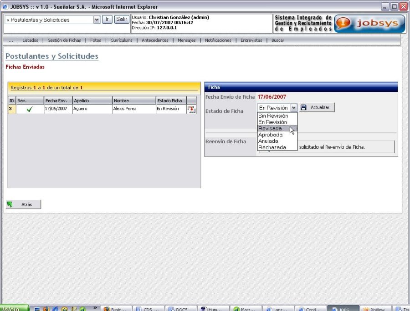Click the record action icon in the Alexis Perez row
The image size is (410, 311).
click(191, 109)
